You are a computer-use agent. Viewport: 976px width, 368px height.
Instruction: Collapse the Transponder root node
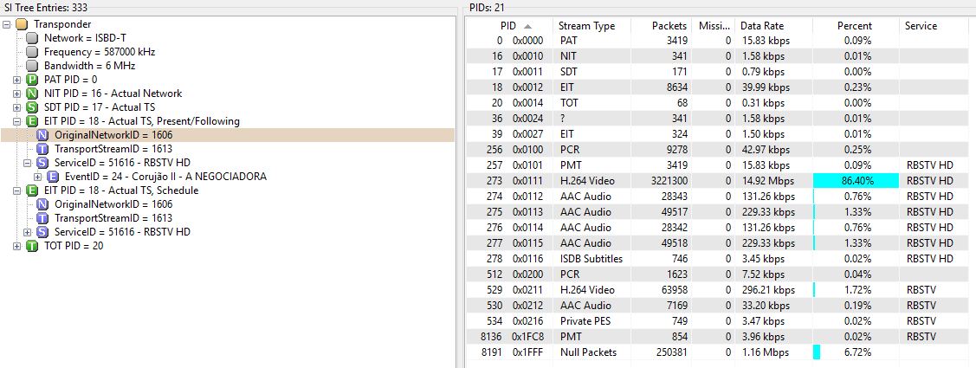coord(7,24)
